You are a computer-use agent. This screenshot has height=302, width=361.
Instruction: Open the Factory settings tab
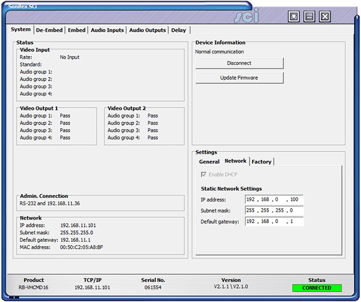point(262,162)
